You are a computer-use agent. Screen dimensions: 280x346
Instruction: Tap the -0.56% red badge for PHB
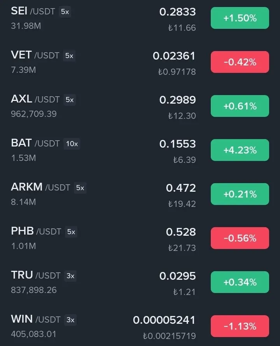240,238
